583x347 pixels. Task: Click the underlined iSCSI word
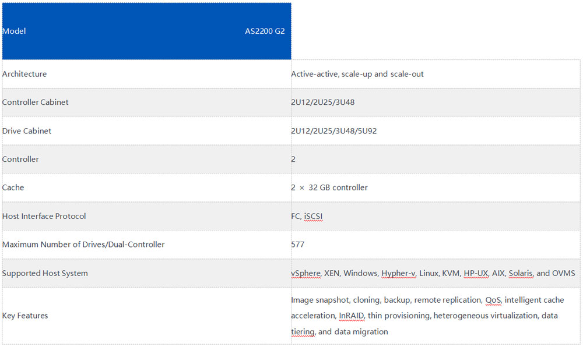pos(313,217)
